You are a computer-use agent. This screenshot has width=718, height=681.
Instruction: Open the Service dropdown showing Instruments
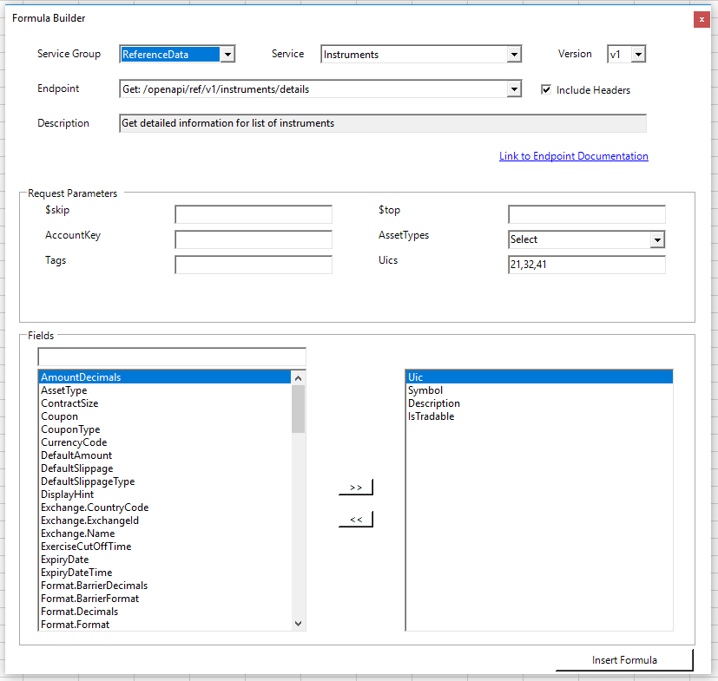click(x=514, y=54)
